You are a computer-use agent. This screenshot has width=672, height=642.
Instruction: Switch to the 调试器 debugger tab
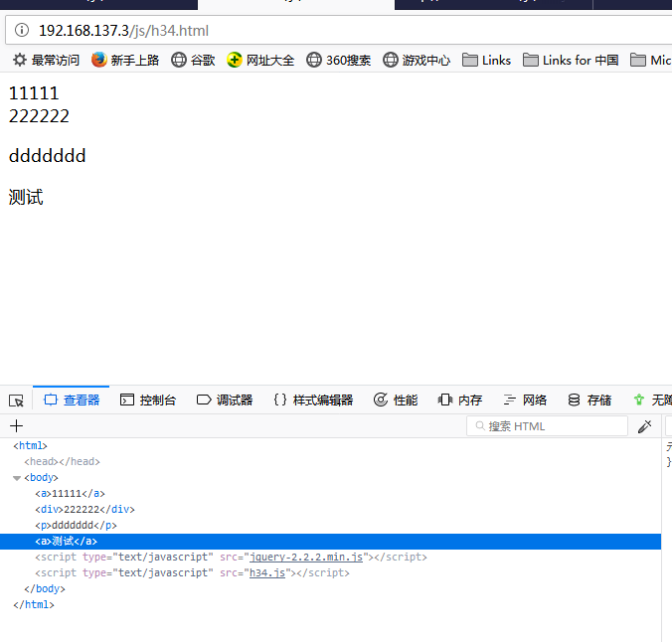(225, 400)
